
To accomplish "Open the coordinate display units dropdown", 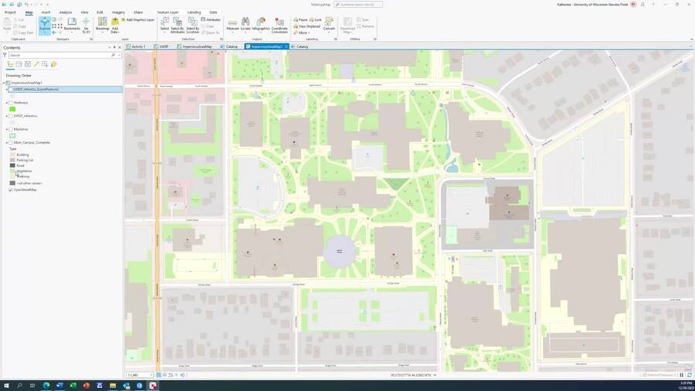I will (x=435, y=375).
